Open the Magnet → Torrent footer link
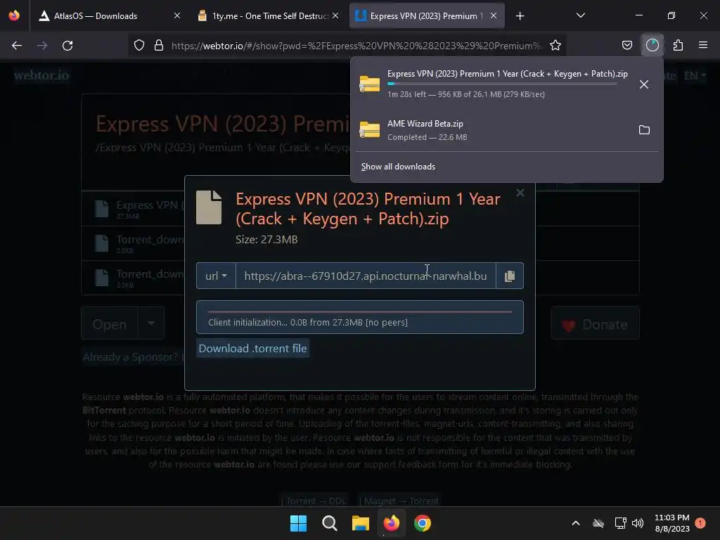720x540 pixels. [399, 501]
